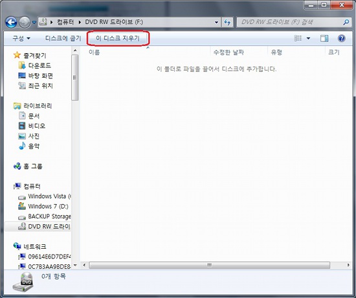
Task: Click the 즐겨찾기 star icon
Action: (17, 55)
